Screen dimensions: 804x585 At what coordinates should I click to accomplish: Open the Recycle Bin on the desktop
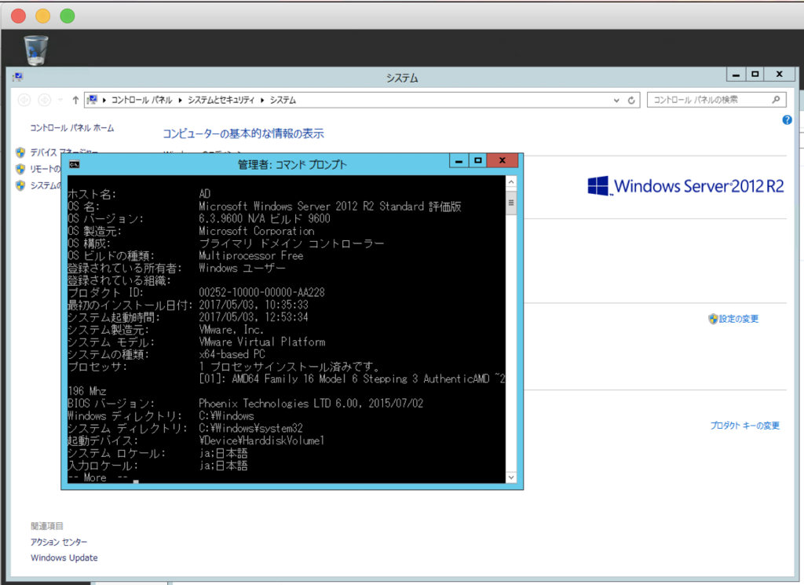(36, 50)
